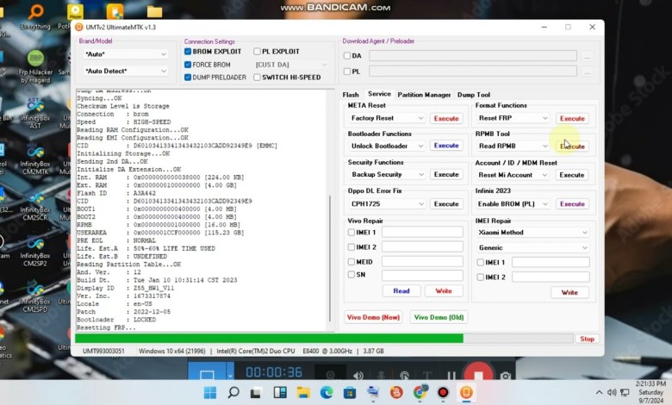Viewport: 672px width, 405px height.
Task: Open Bandicam red record icon in taskbar
Action: point(443,392)
